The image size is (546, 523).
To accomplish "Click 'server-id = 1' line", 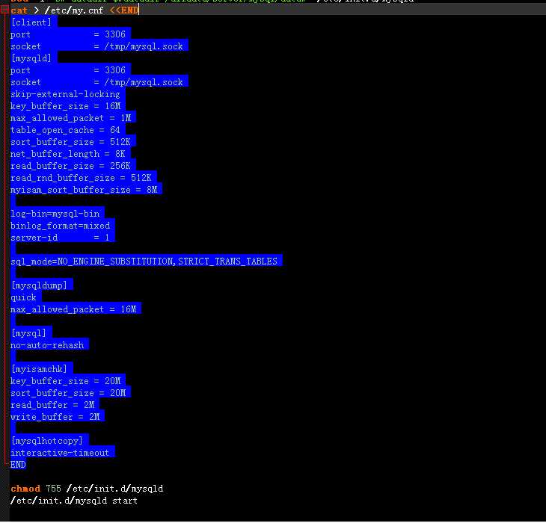I will tap(60, 238).
